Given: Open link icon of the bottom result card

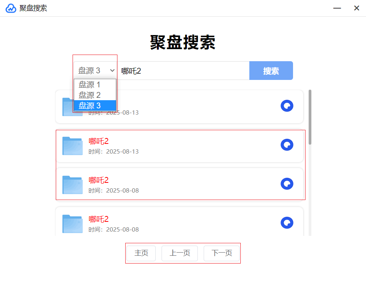Looking at the screenshot, I should point(287,223).
